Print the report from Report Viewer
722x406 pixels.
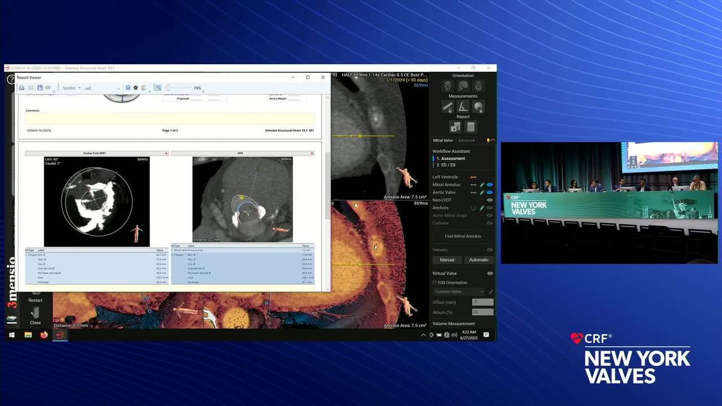21,88
